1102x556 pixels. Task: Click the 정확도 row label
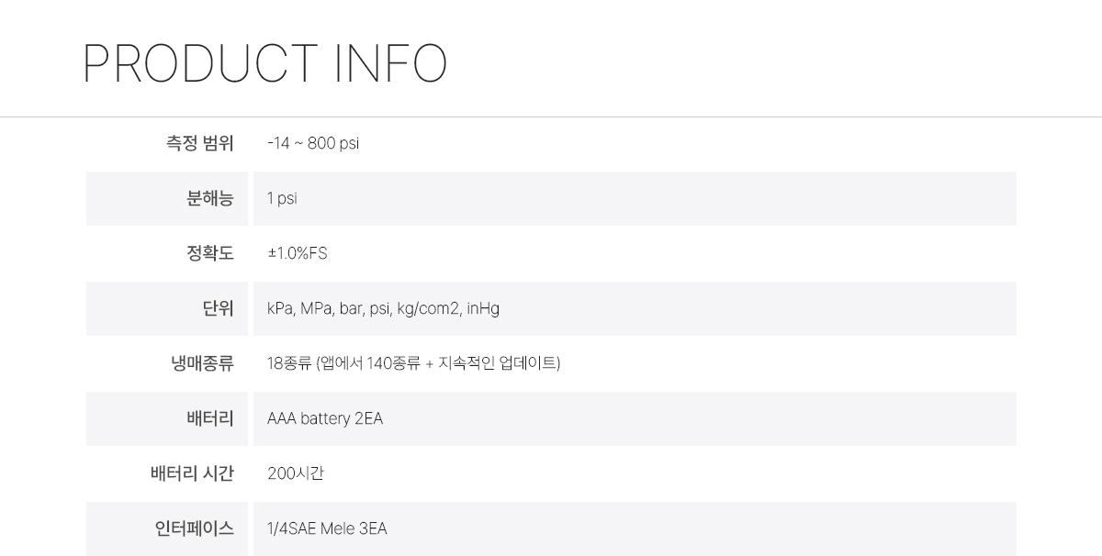(x=209, y=253)
